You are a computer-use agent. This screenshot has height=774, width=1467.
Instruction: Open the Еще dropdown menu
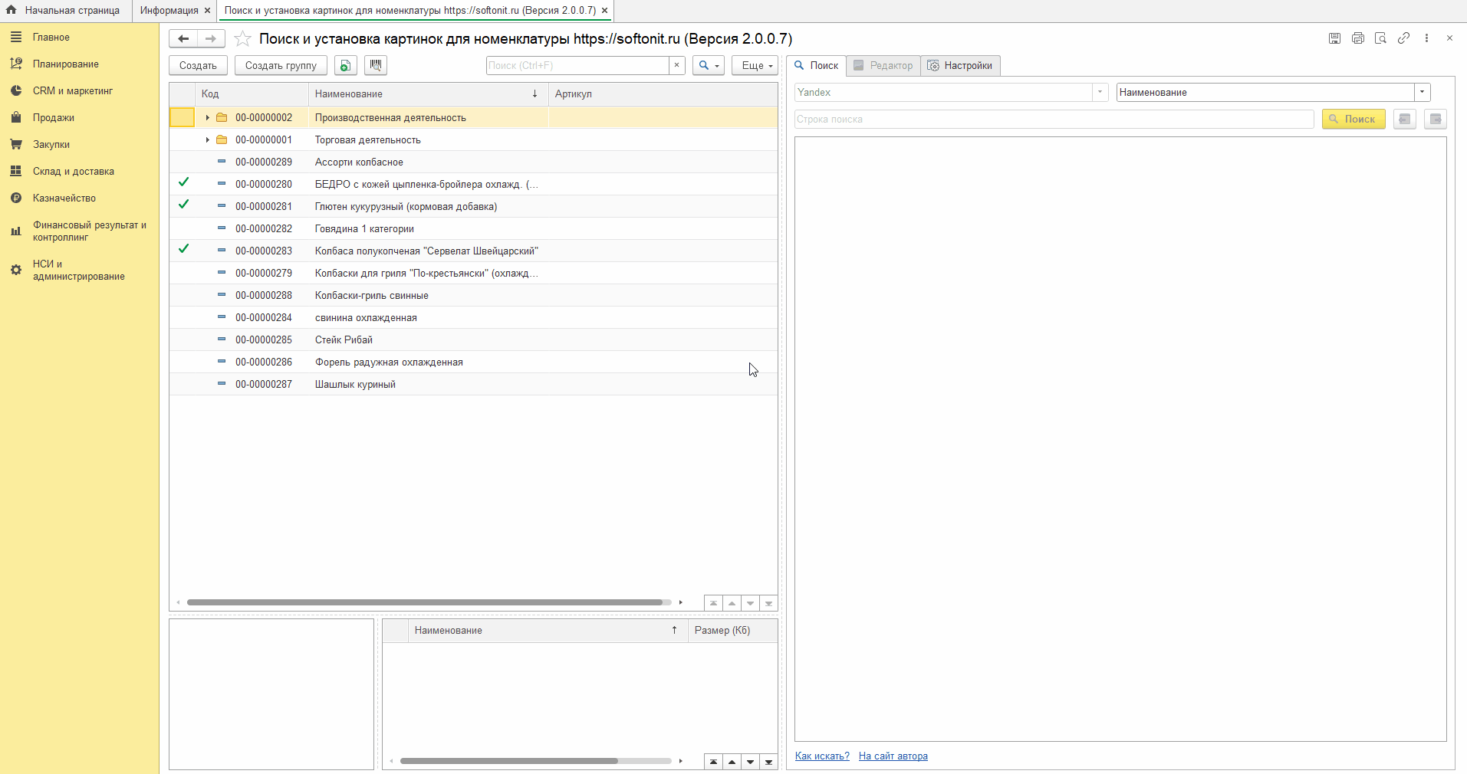tap(755, 65)
